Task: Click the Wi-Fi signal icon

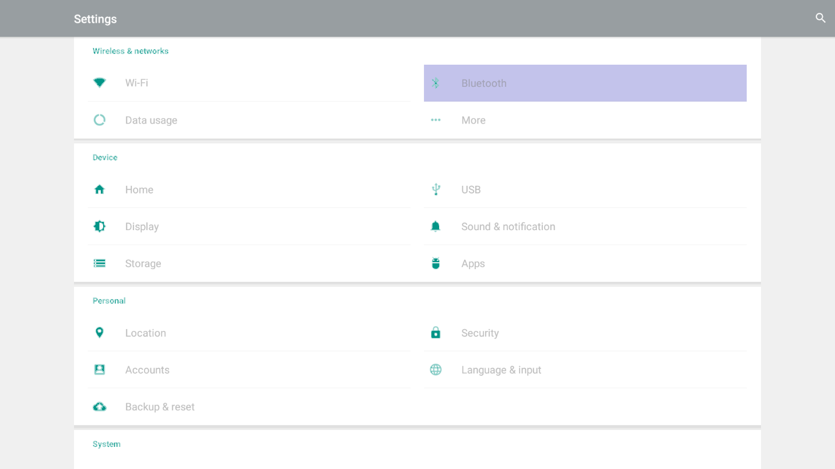Action: click(100, 83)
